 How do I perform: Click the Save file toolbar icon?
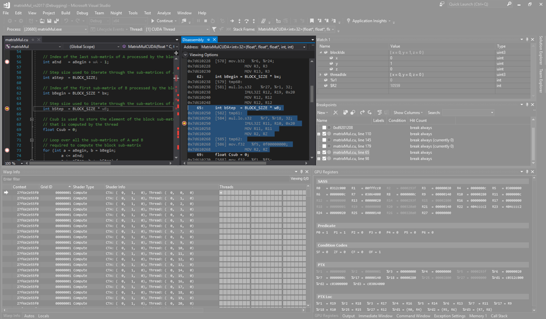tap(49, 21)
